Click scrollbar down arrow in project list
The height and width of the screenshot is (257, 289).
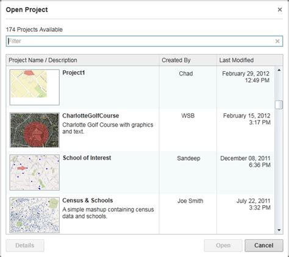279,230
